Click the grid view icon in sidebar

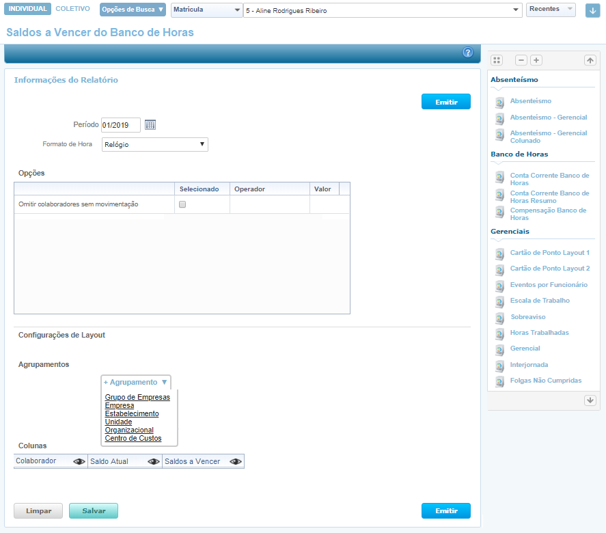pyautogui.click(x=497, y=60)
